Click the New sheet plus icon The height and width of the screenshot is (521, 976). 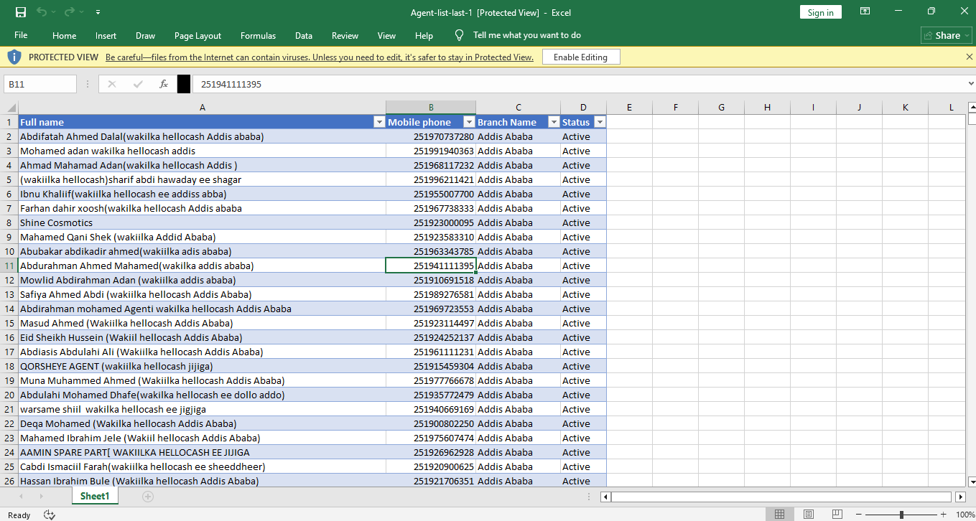tap(148, 496)
